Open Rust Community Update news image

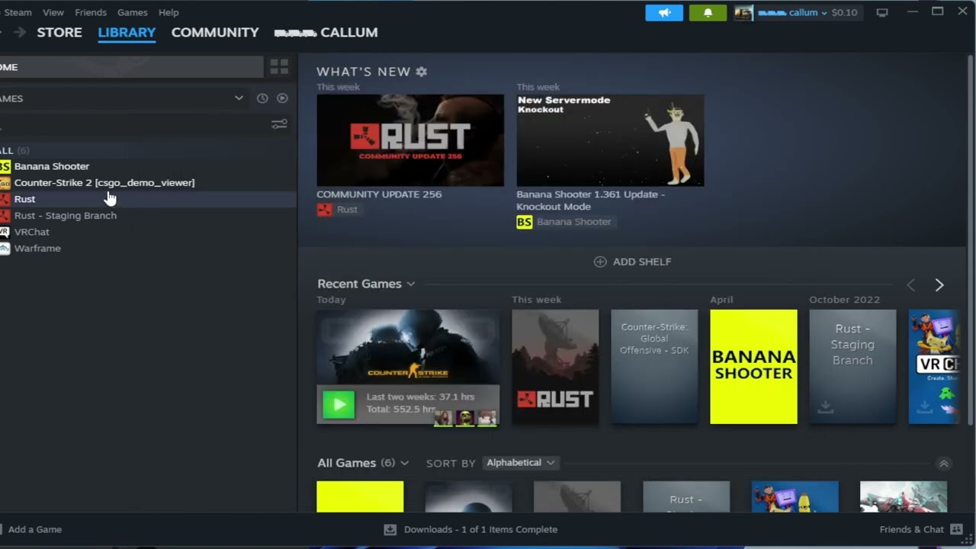(410, 140)
